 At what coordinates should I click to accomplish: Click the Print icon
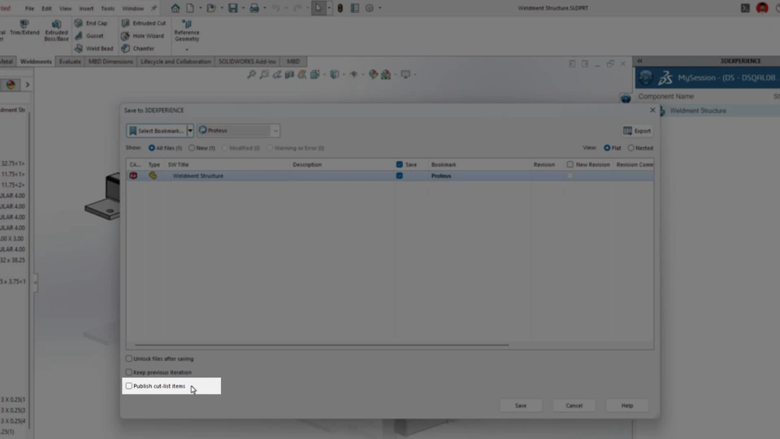pyautogui.click(x=254, y=8)
